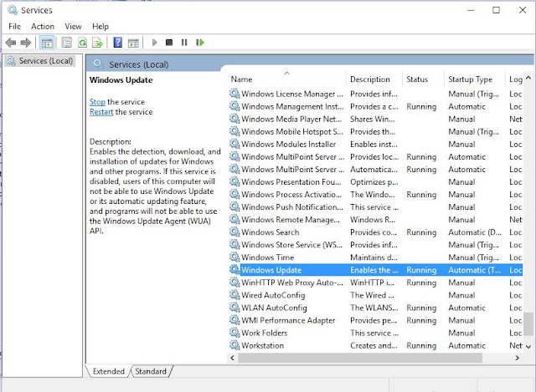Switch to the Extended tab
The image size is (536, 392).
pos(108,371)
